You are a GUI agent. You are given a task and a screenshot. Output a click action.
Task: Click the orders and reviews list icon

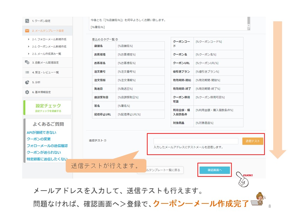point(27,72)
